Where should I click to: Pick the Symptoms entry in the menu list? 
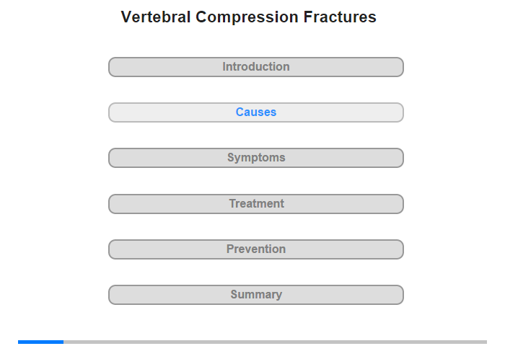[x=255, y=158]
